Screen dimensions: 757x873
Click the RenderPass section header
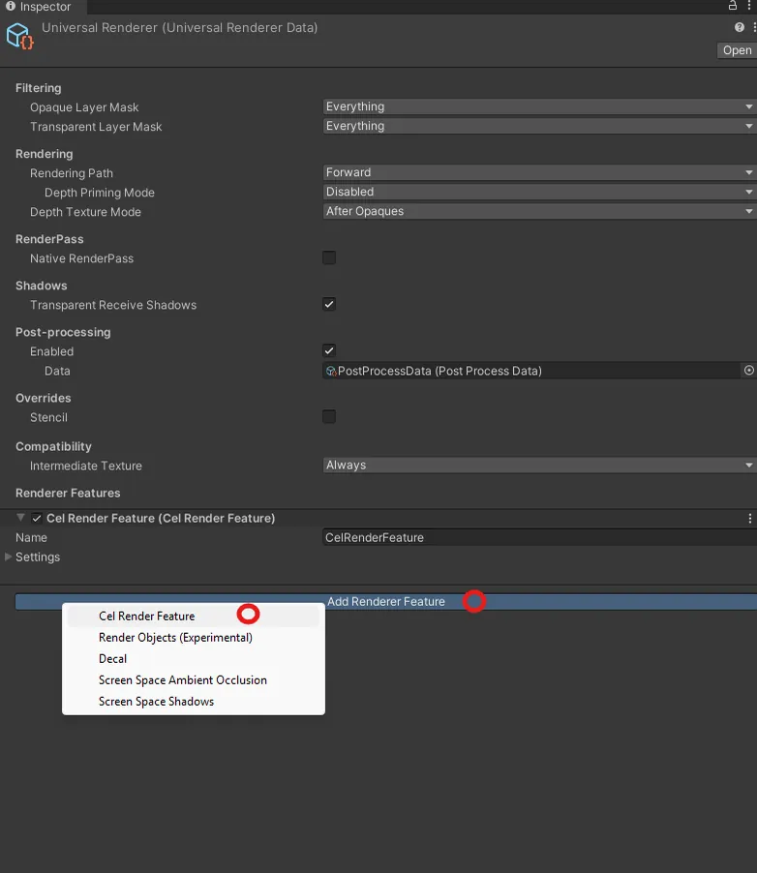pyautogui.click(x=49, y=239)
